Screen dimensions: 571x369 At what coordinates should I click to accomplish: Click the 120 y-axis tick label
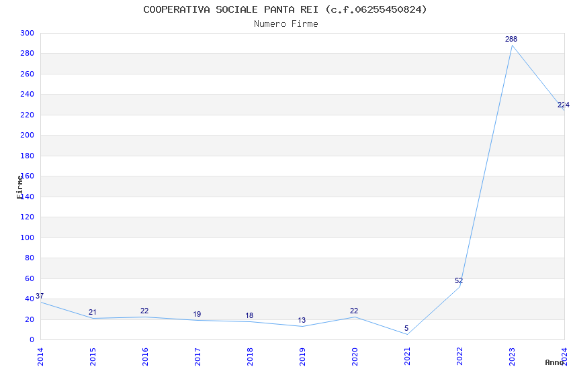coord(28,217)
